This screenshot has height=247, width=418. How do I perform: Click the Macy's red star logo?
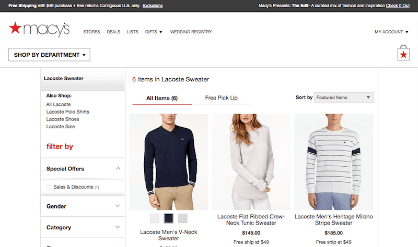(x=15, y=28)
